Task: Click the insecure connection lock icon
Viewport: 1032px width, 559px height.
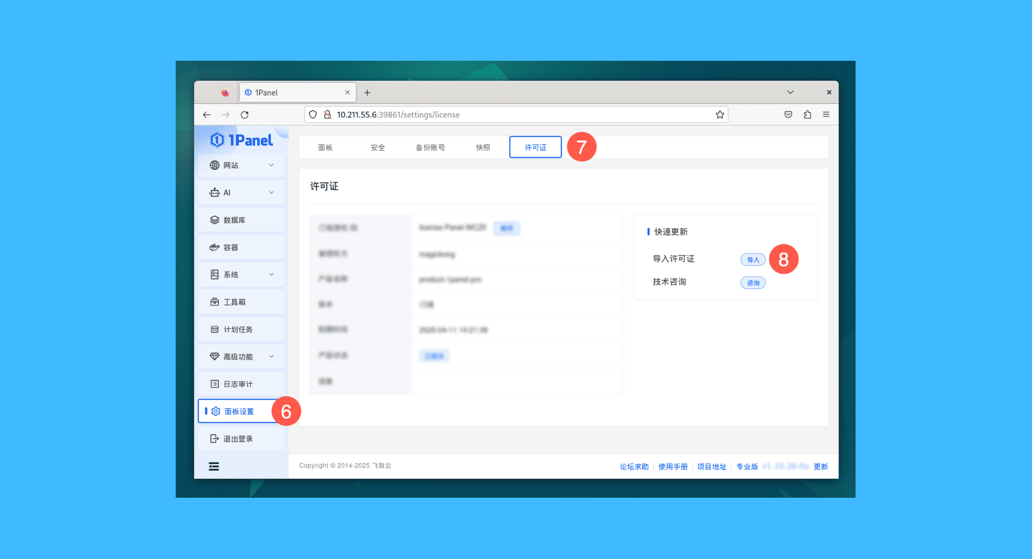Action: 327,115
